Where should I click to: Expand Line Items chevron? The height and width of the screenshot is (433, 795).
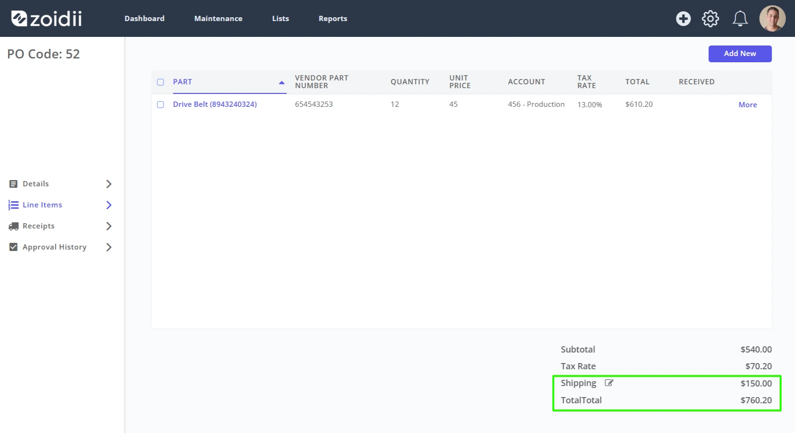(x=109, y=205)
